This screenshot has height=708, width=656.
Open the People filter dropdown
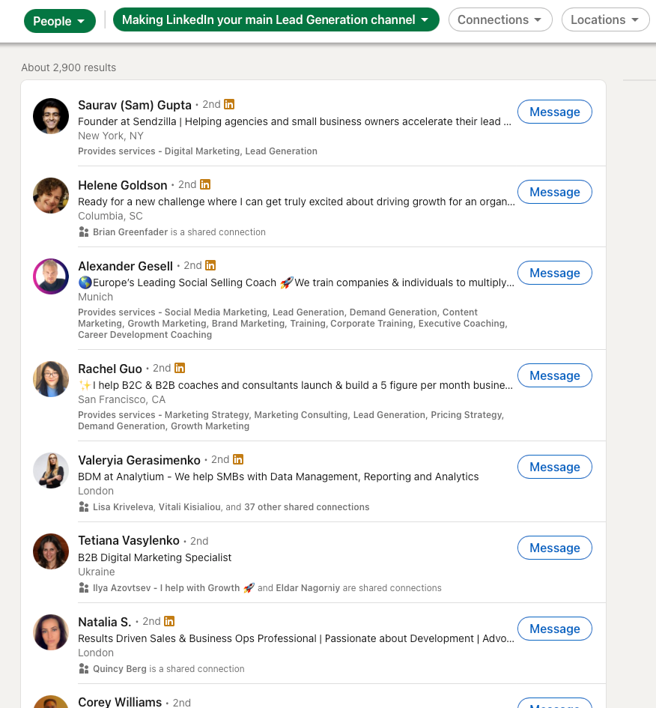coord(59,21)
